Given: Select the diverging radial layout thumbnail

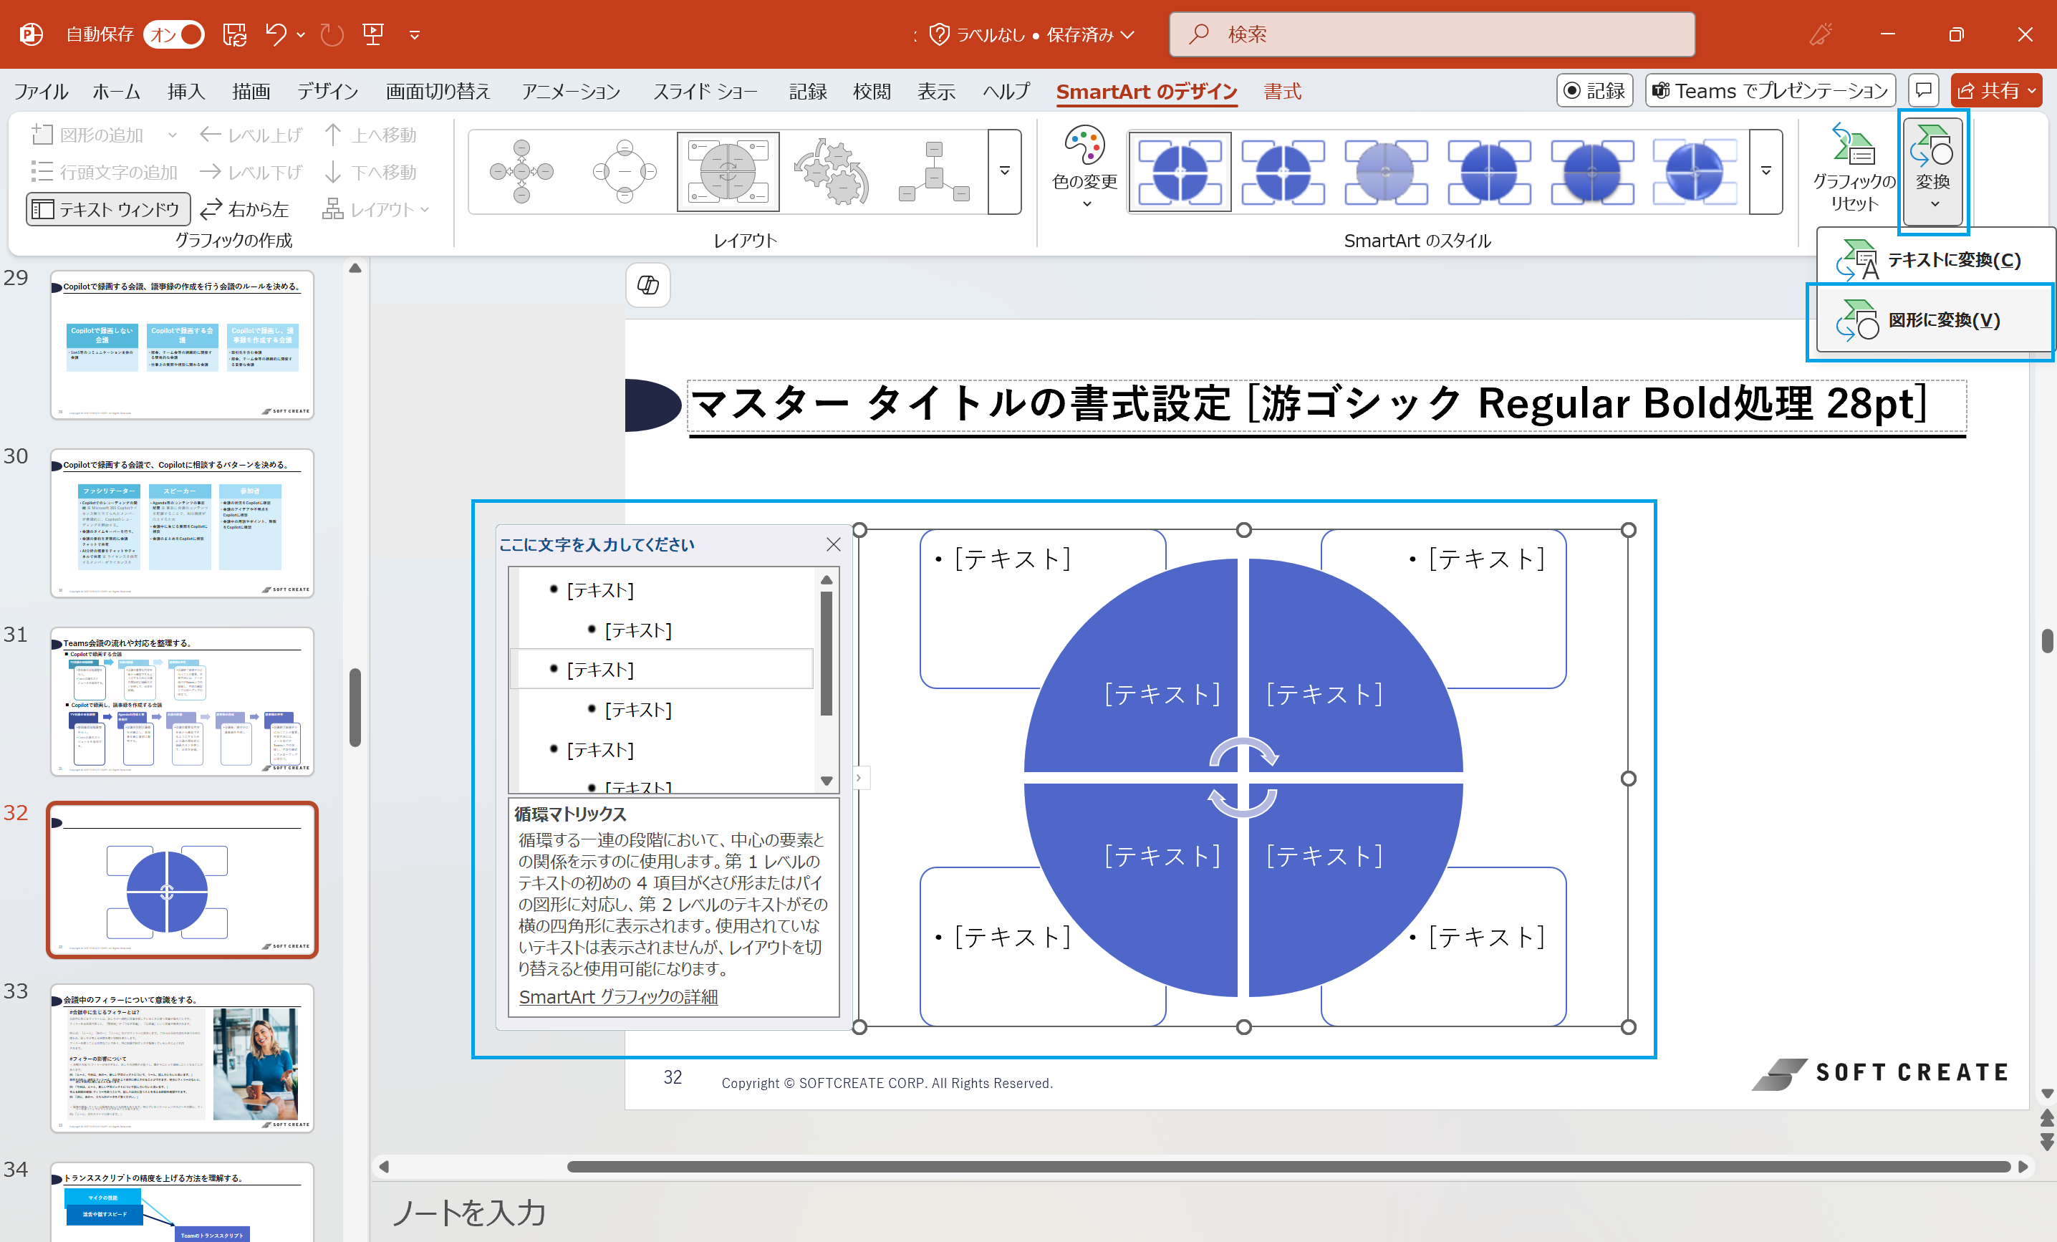Looking at the screenshot, I should tap(625, 171).
